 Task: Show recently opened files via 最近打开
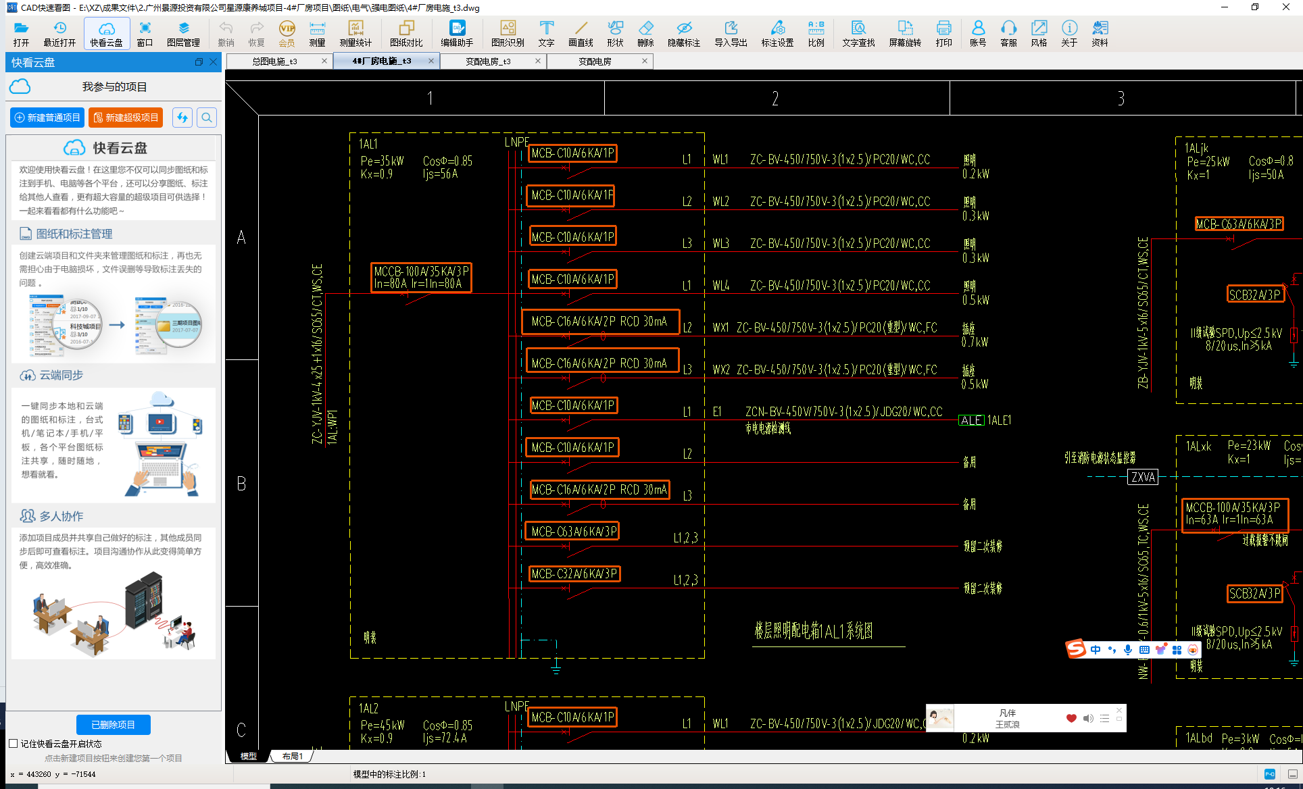tap(59, 33)
